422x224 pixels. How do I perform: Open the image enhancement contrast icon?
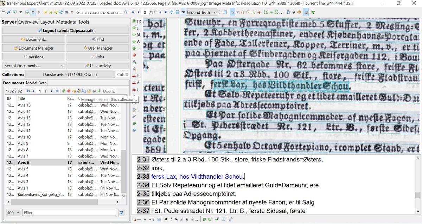point(294,12)
